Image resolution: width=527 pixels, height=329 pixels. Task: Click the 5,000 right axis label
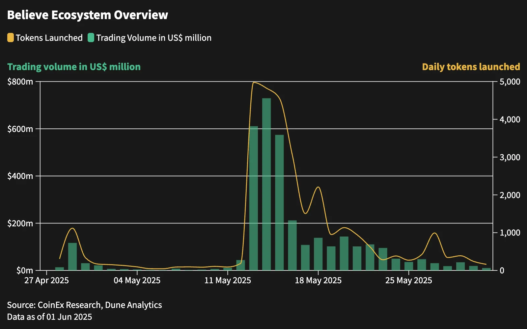[510, 82]
